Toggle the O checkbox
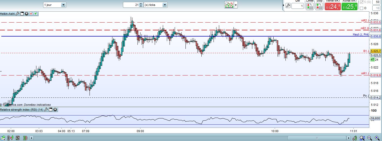 [362, 8]
